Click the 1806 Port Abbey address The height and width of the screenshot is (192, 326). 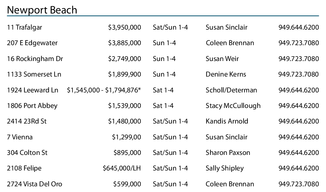click(32, 106)
